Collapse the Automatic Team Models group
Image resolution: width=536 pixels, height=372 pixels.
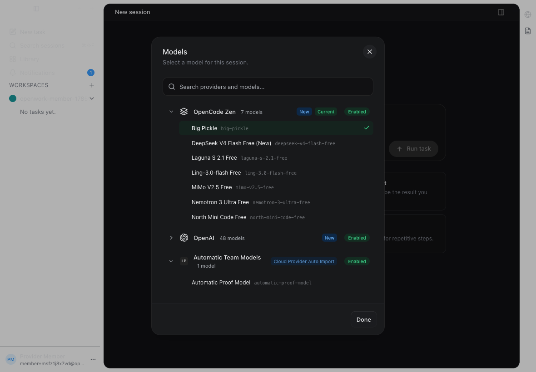[x=171, y=261]
